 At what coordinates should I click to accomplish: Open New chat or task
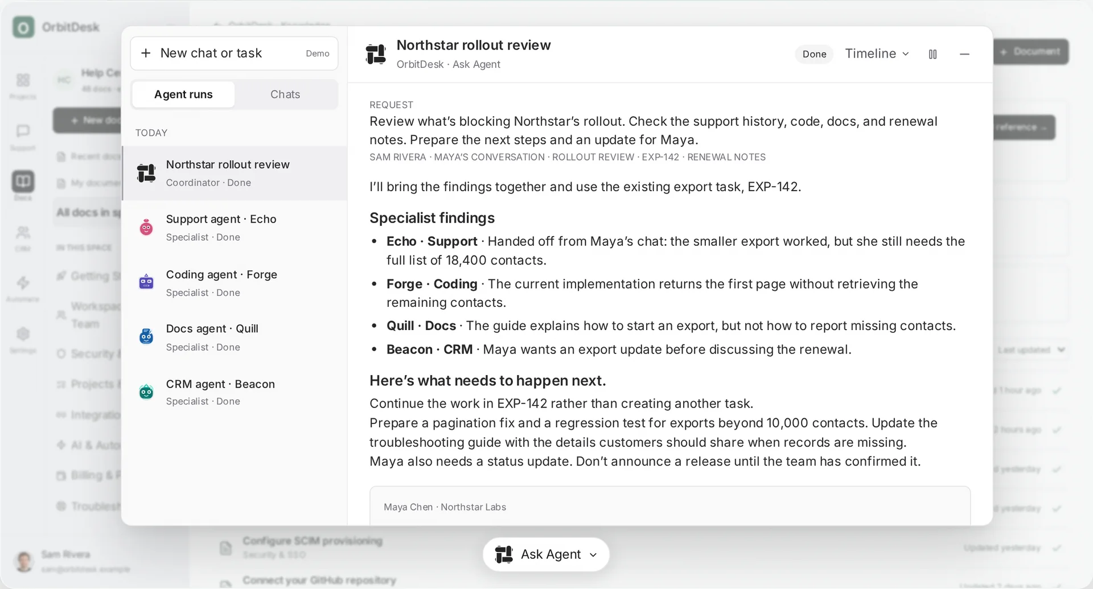click(234, 53)
